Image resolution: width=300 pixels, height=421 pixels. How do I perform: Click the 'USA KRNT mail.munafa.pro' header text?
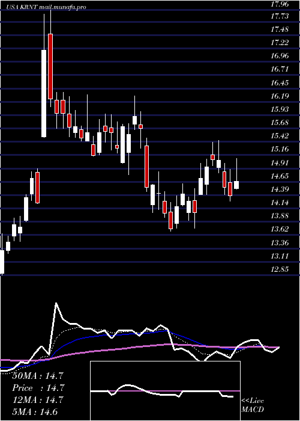click(x=47, y=7)
